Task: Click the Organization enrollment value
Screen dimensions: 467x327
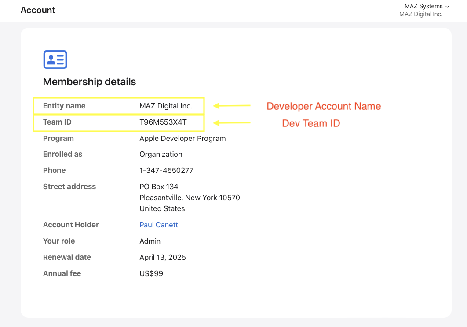Action: tap(161, 155)
